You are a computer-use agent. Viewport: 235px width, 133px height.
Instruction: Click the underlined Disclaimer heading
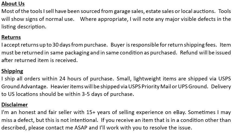click(x=15, y=105)
